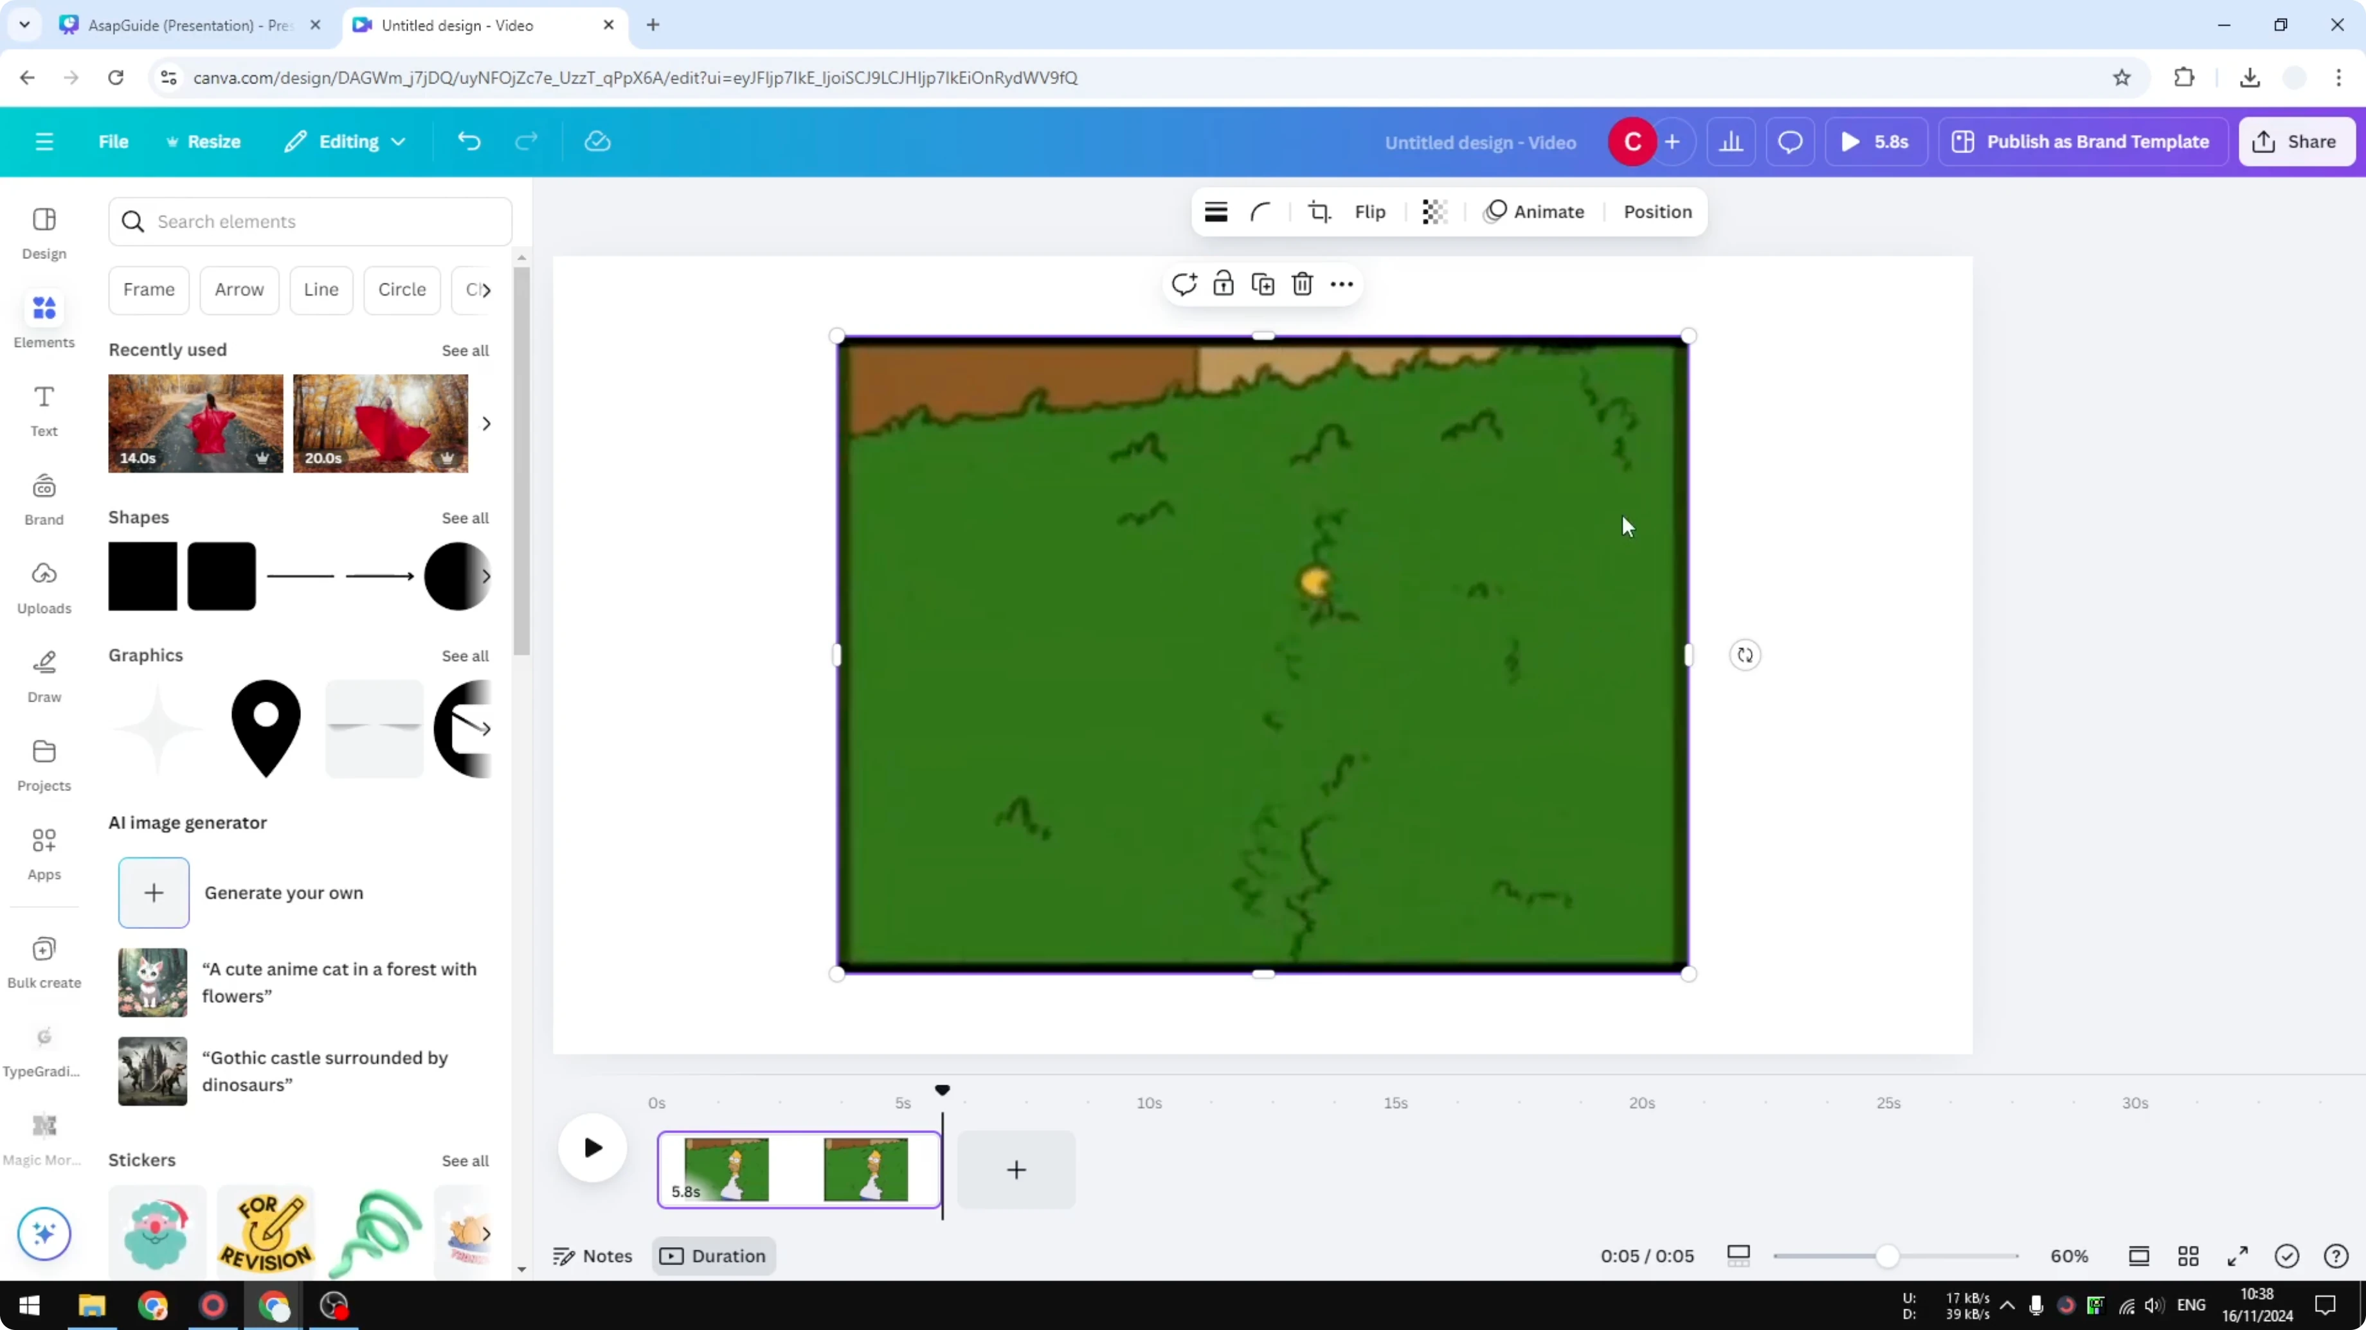The image size is (2366, 1330).
Task: Toggle grid view of pages
Action: tap(2188, 1255)
